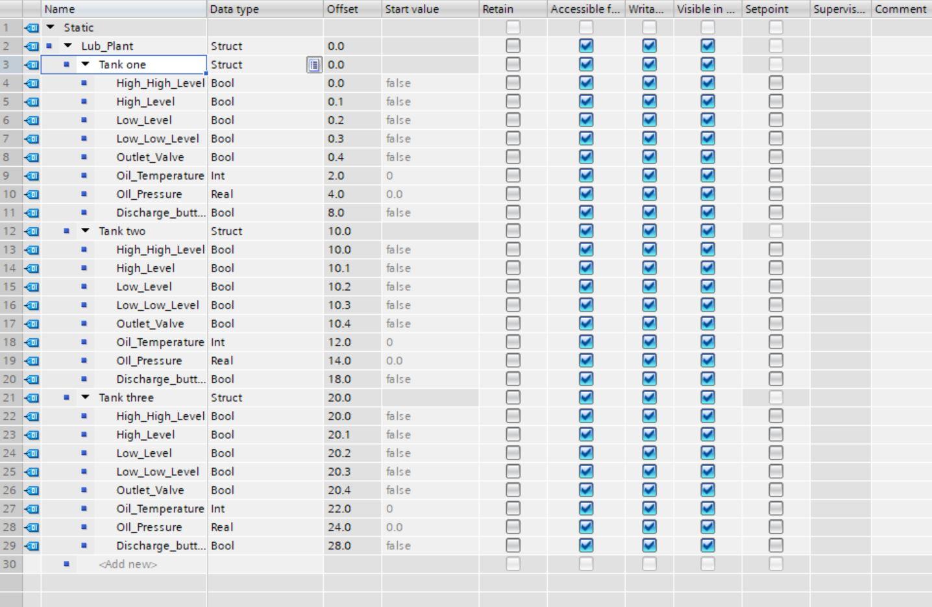Check Setpoint for Tank one's High_Level
The width and height of the screenshot is (932, 607).
point(776,101)
